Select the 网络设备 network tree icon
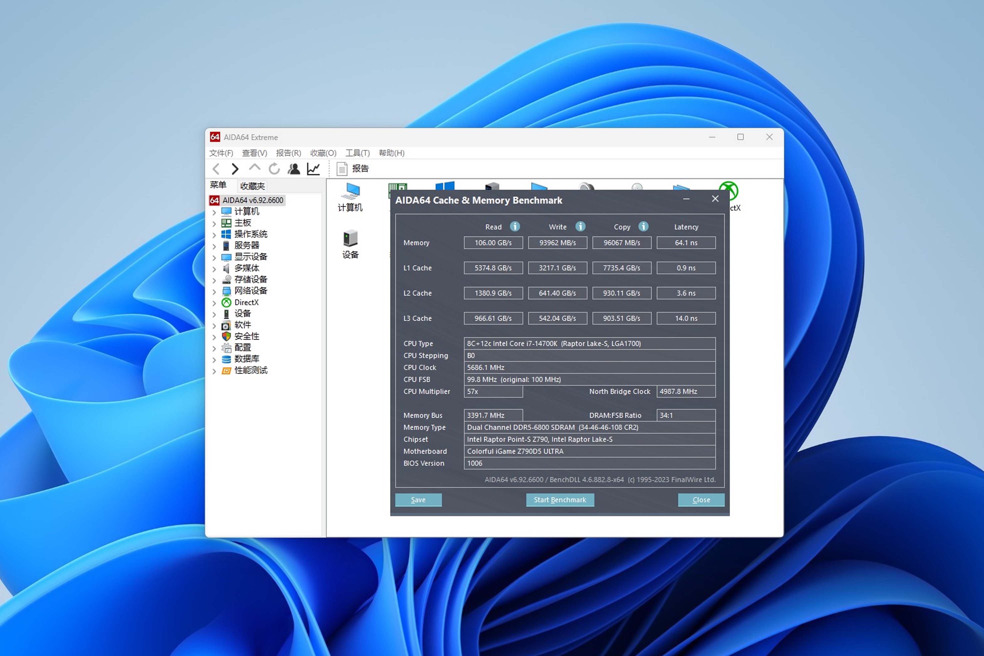Screen dimensions: 984x656 [x=226, y=291]
